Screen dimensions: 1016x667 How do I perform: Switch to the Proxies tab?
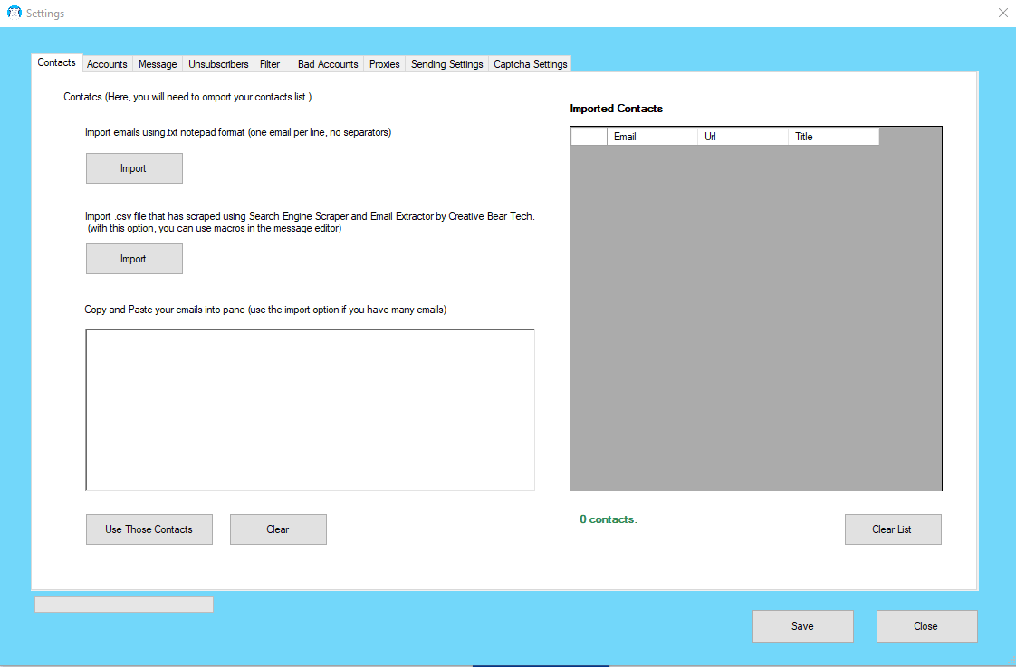coord(384,64)
